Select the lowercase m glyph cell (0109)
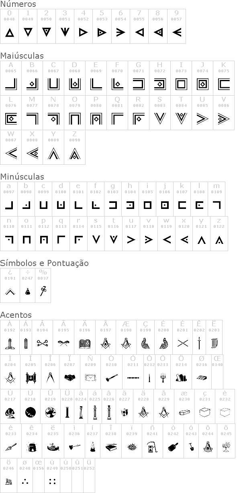 (217, 199)
